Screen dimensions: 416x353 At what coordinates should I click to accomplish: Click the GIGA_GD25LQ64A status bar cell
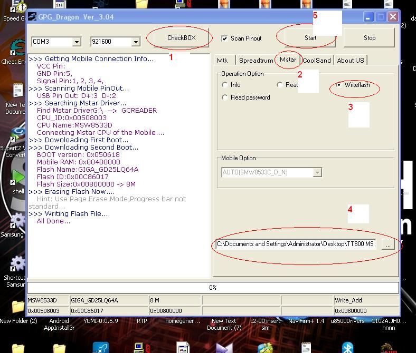tap(109, 300)
